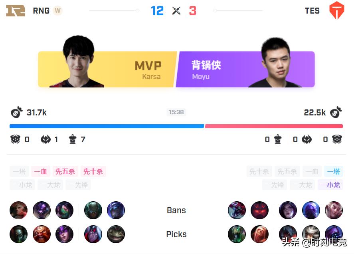Select the 先五杀 tag for RNG
Viewport: 354px width, 254px height.
click(x=65, y=171)
